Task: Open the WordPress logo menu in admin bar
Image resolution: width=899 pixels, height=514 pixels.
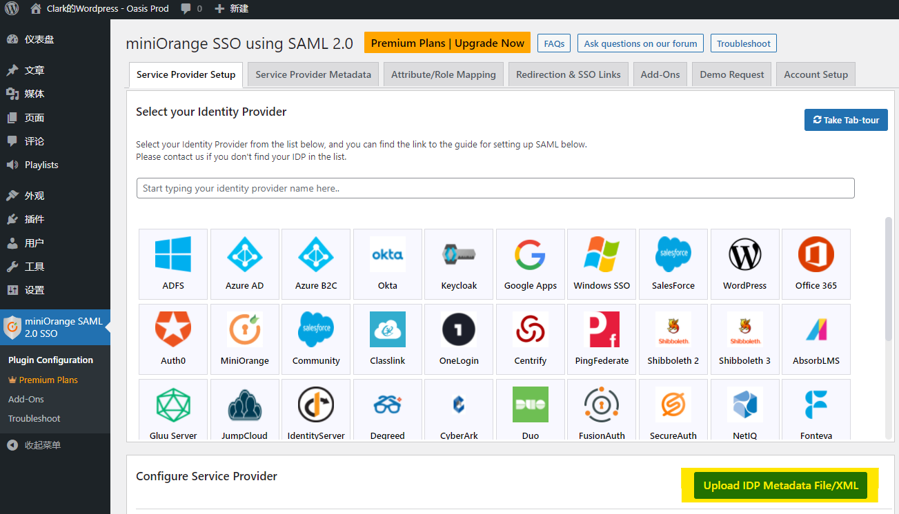Action: [12, 8]
